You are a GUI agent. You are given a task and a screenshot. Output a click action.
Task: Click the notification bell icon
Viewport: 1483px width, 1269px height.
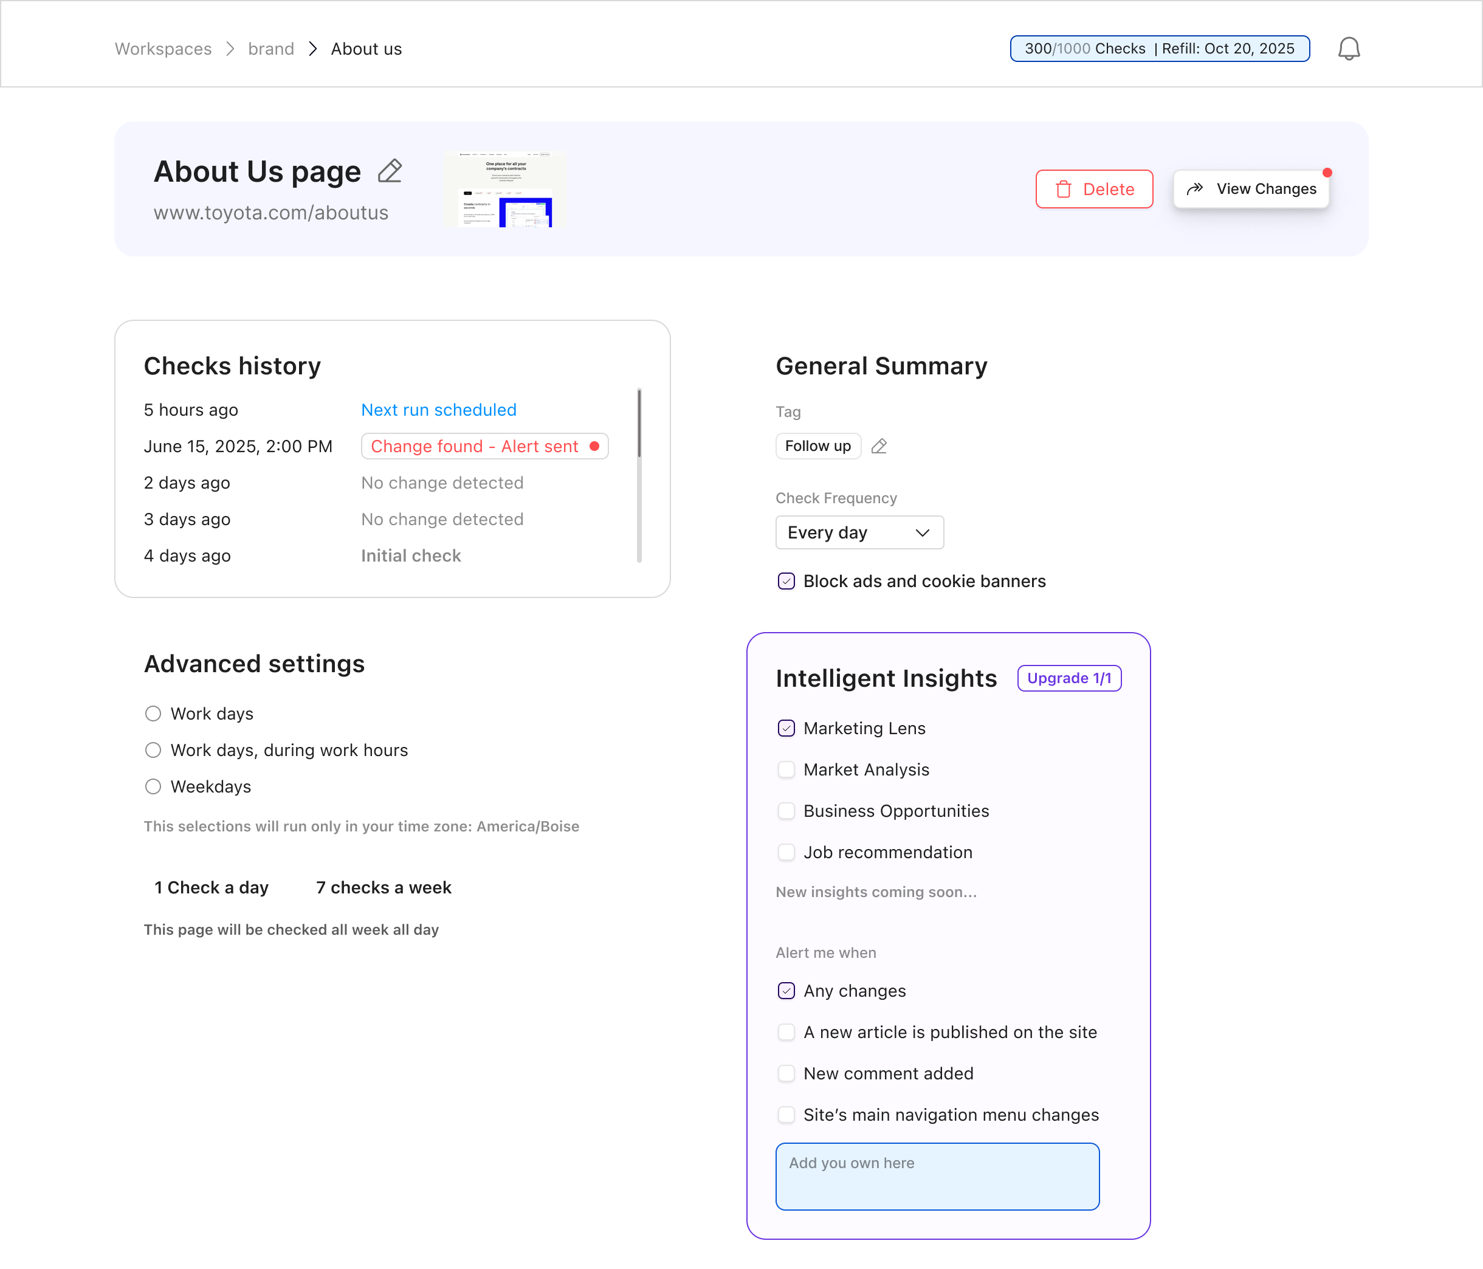coord(1350,48)
